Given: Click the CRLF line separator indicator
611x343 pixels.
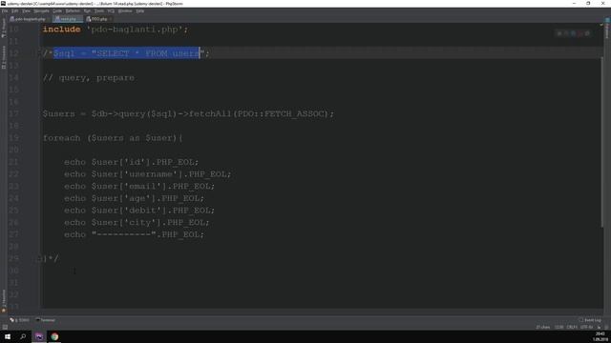Looking at the screenshot, I should pyautogui.click(x=572, y=327).
